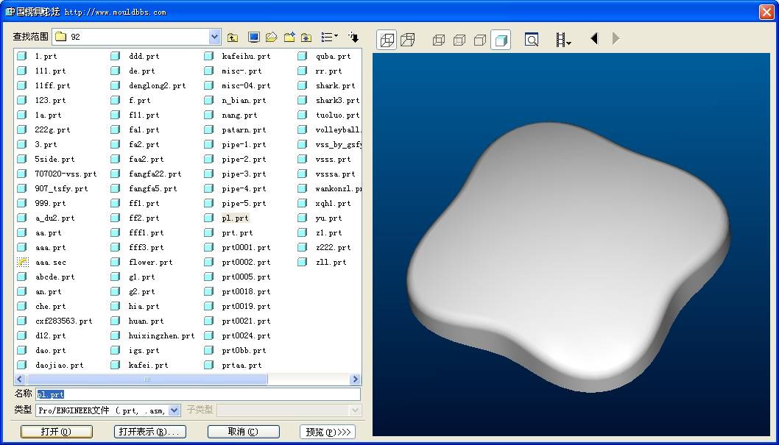Screen dimensions: 779x445
Task: Open the favorites folder star icon
Action: point(306,38)
